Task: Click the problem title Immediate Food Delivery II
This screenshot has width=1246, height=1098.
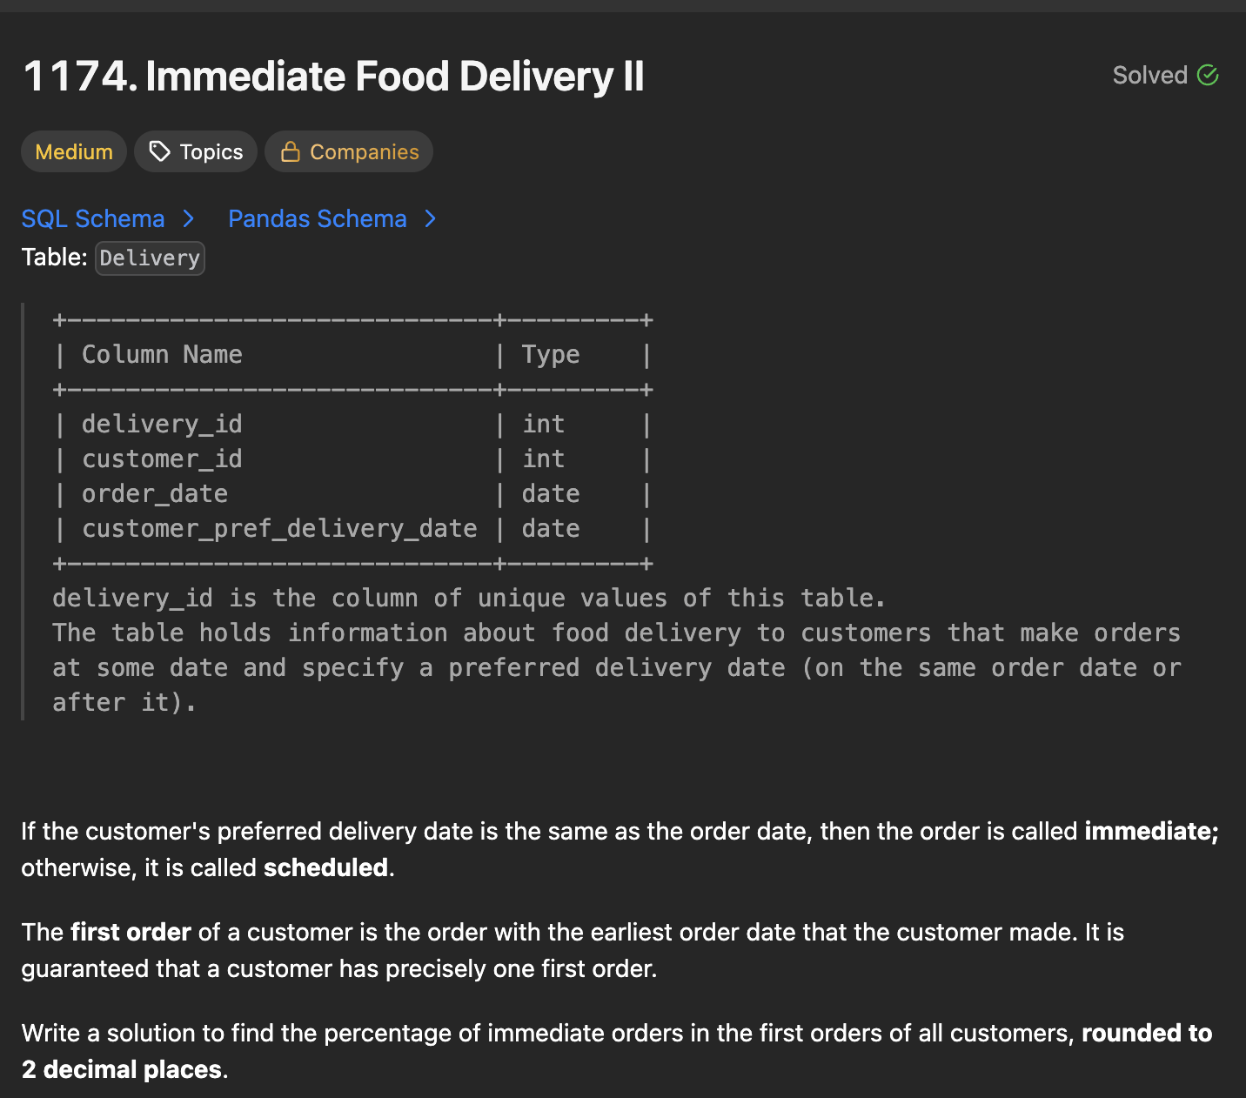Action: click(333, 77)
